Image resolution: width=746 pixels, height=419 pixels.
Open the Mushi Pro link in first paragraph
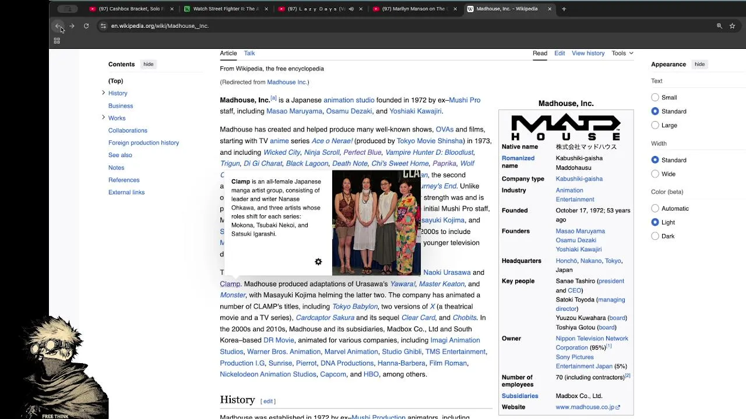pos(465,100)
